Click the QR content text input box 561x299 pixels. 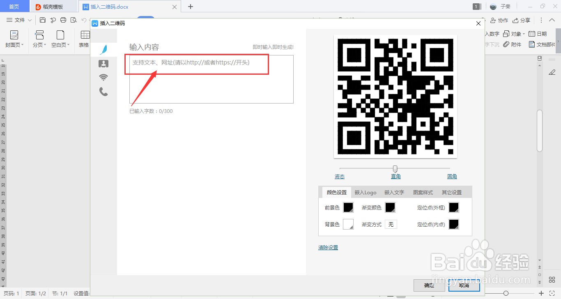(x=212, y=79)
